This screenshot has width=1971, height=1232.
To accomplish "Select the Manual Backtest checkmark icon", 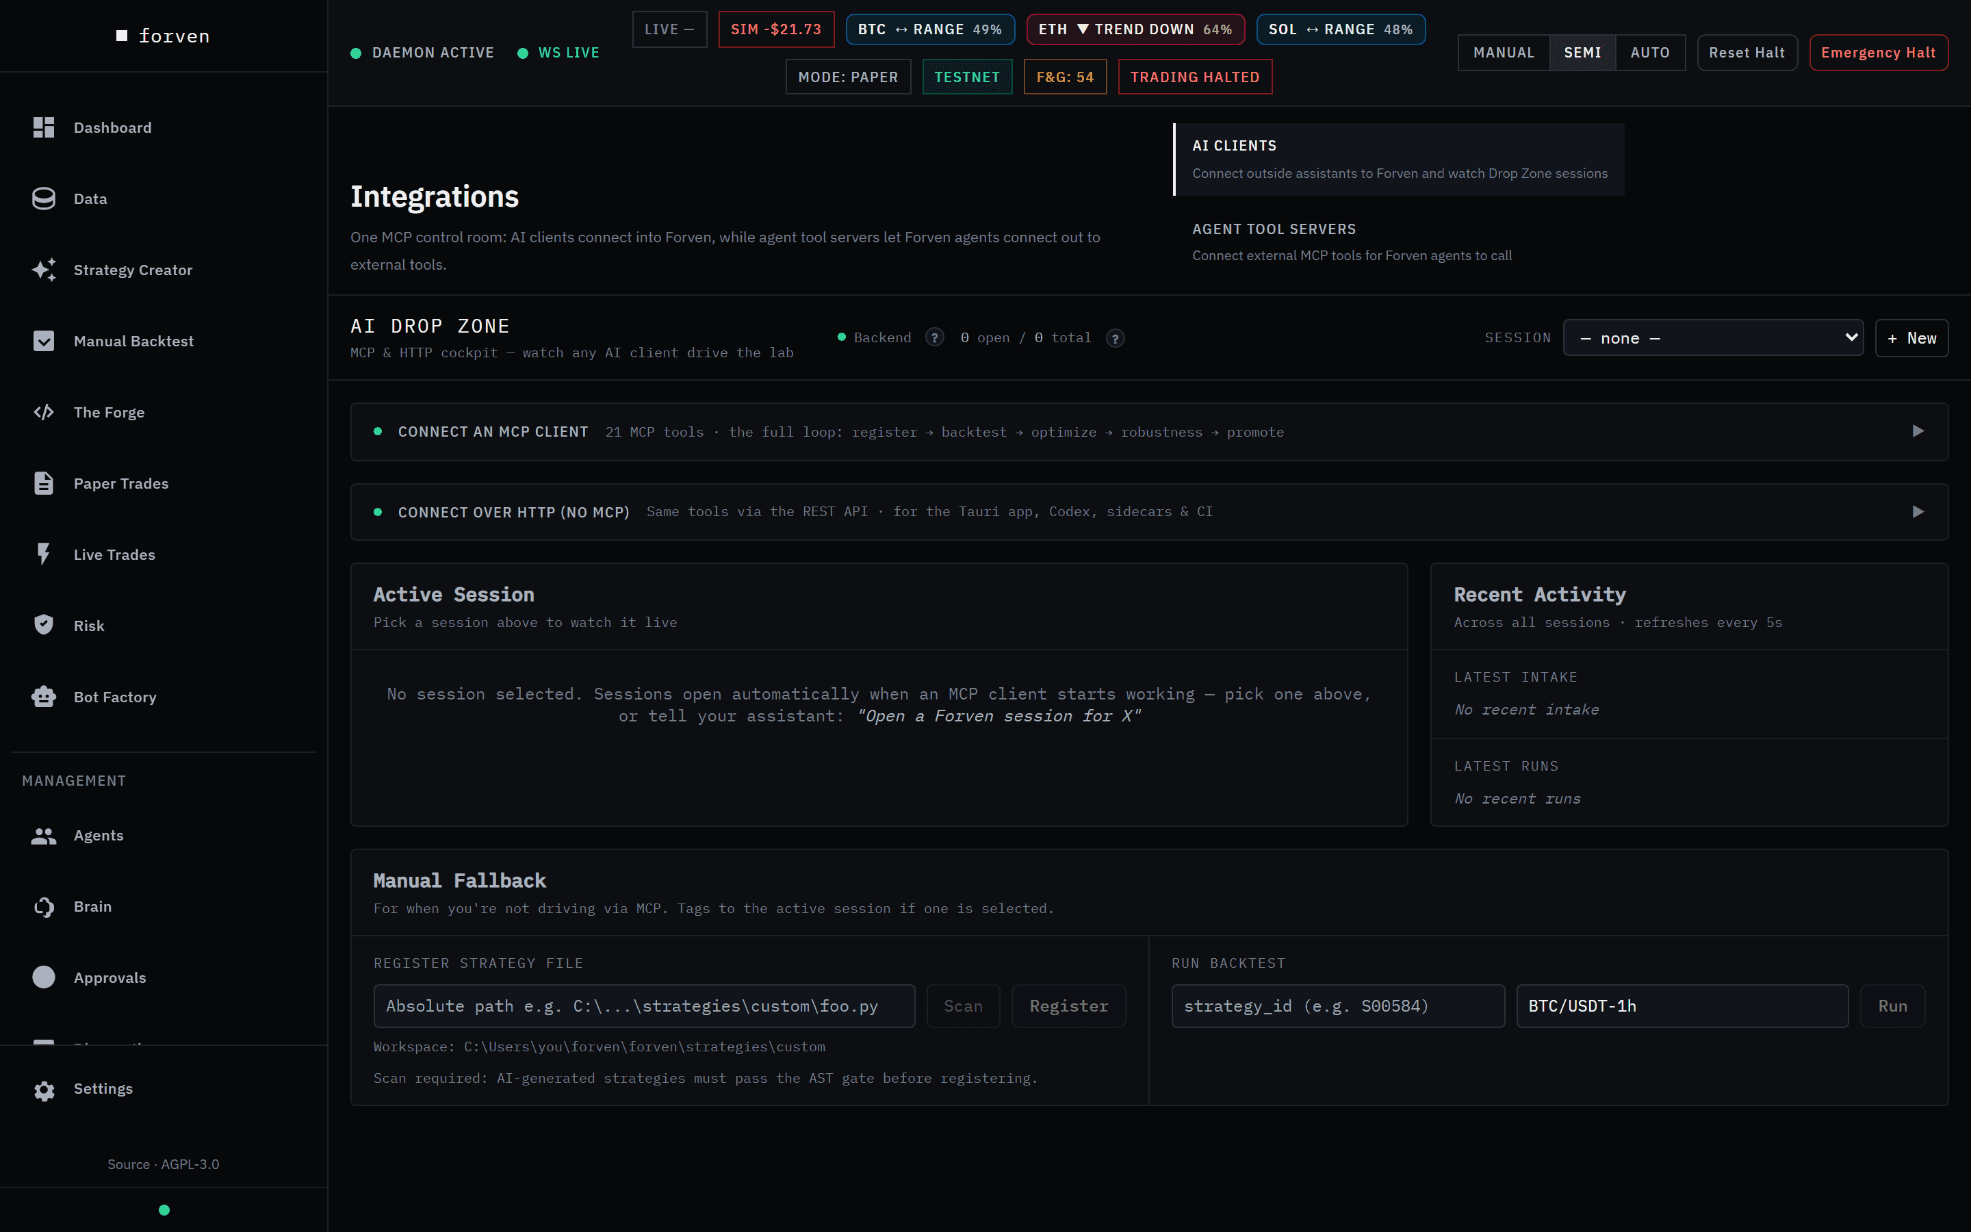I will 43,341.
